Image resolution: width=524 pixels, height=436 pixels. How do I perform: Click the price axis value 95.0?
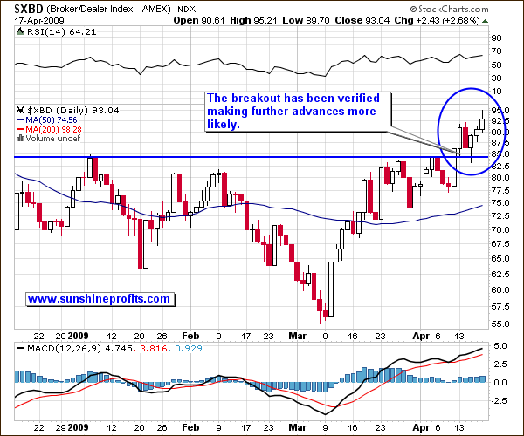click(500, 111)
